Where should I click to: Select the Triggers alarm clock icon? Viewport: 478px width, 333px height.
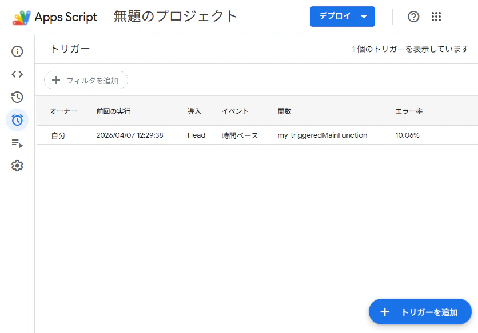coord(17,120)
